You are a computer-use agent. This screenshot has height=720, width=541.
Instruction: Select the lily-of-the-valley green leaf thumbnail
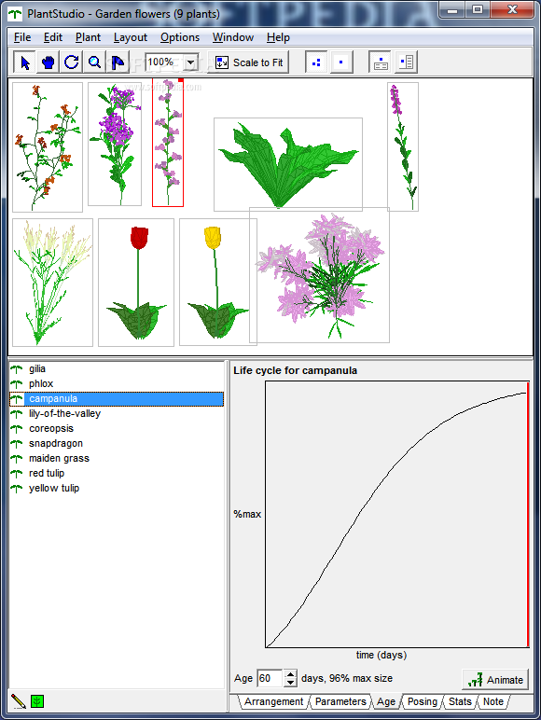pos(288,164)
